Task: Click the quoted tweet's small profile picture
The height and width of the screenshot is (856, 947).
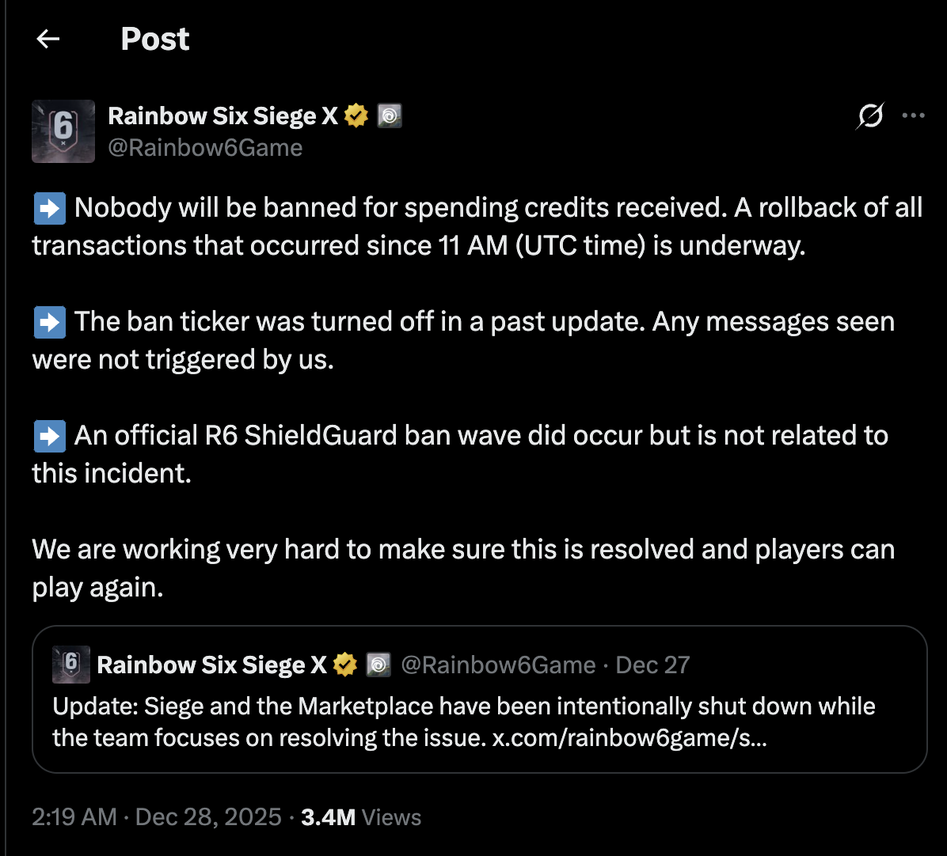Action: tap(70, 665)
